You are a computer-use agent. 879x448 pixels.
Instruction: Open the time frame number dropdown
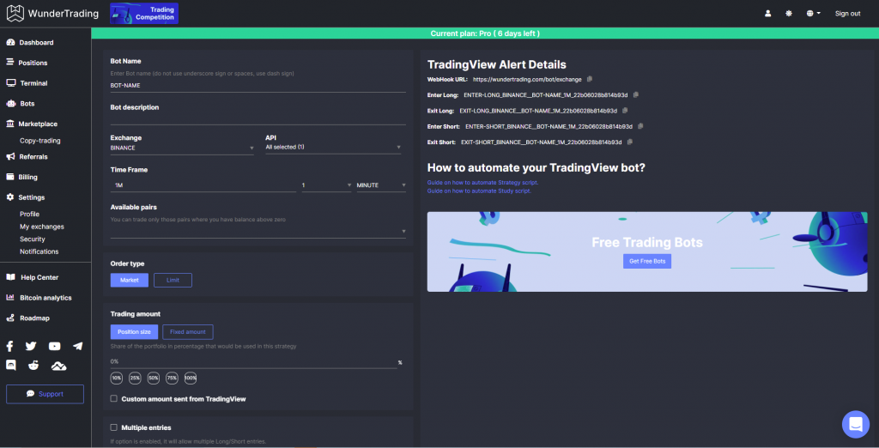point(326,185)
